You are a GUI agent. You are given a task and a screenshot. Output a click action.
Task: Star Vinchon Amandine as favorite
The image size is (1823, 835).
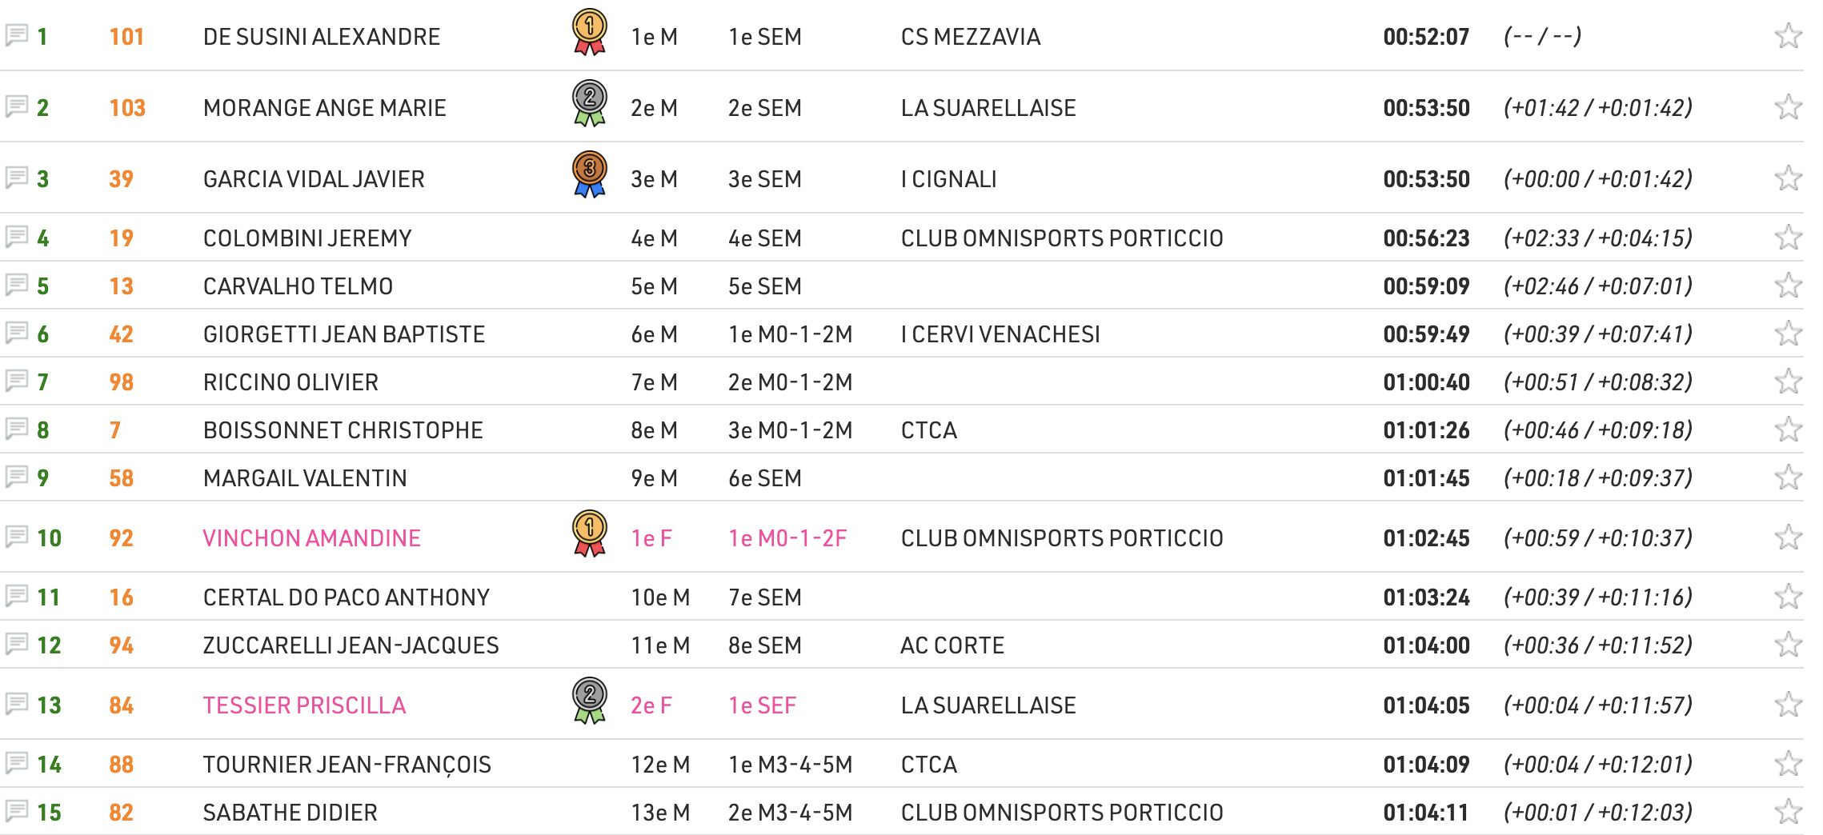point(1788,537)
